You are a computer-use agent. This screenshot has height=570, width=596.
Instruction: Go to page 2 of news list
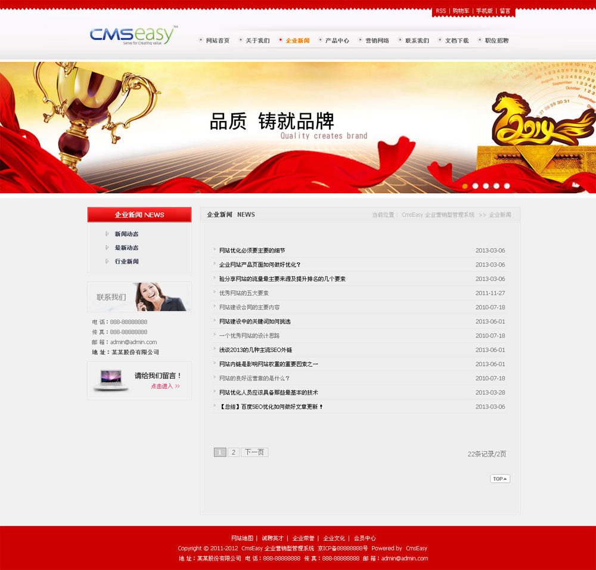pos(234,453)
